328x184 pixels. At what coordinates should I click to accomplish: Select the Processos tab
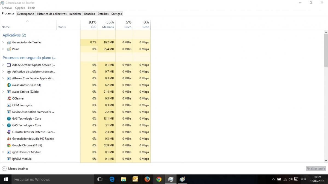(x=8, y=14)
